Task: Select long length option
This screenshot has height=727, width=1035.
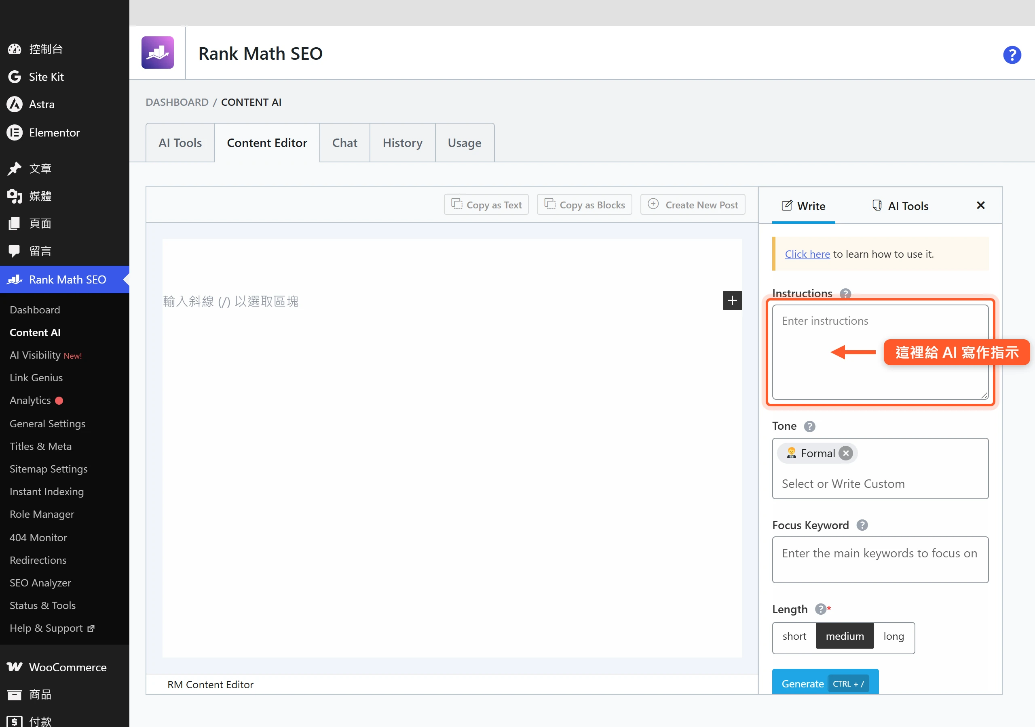Action: (893, 636)
